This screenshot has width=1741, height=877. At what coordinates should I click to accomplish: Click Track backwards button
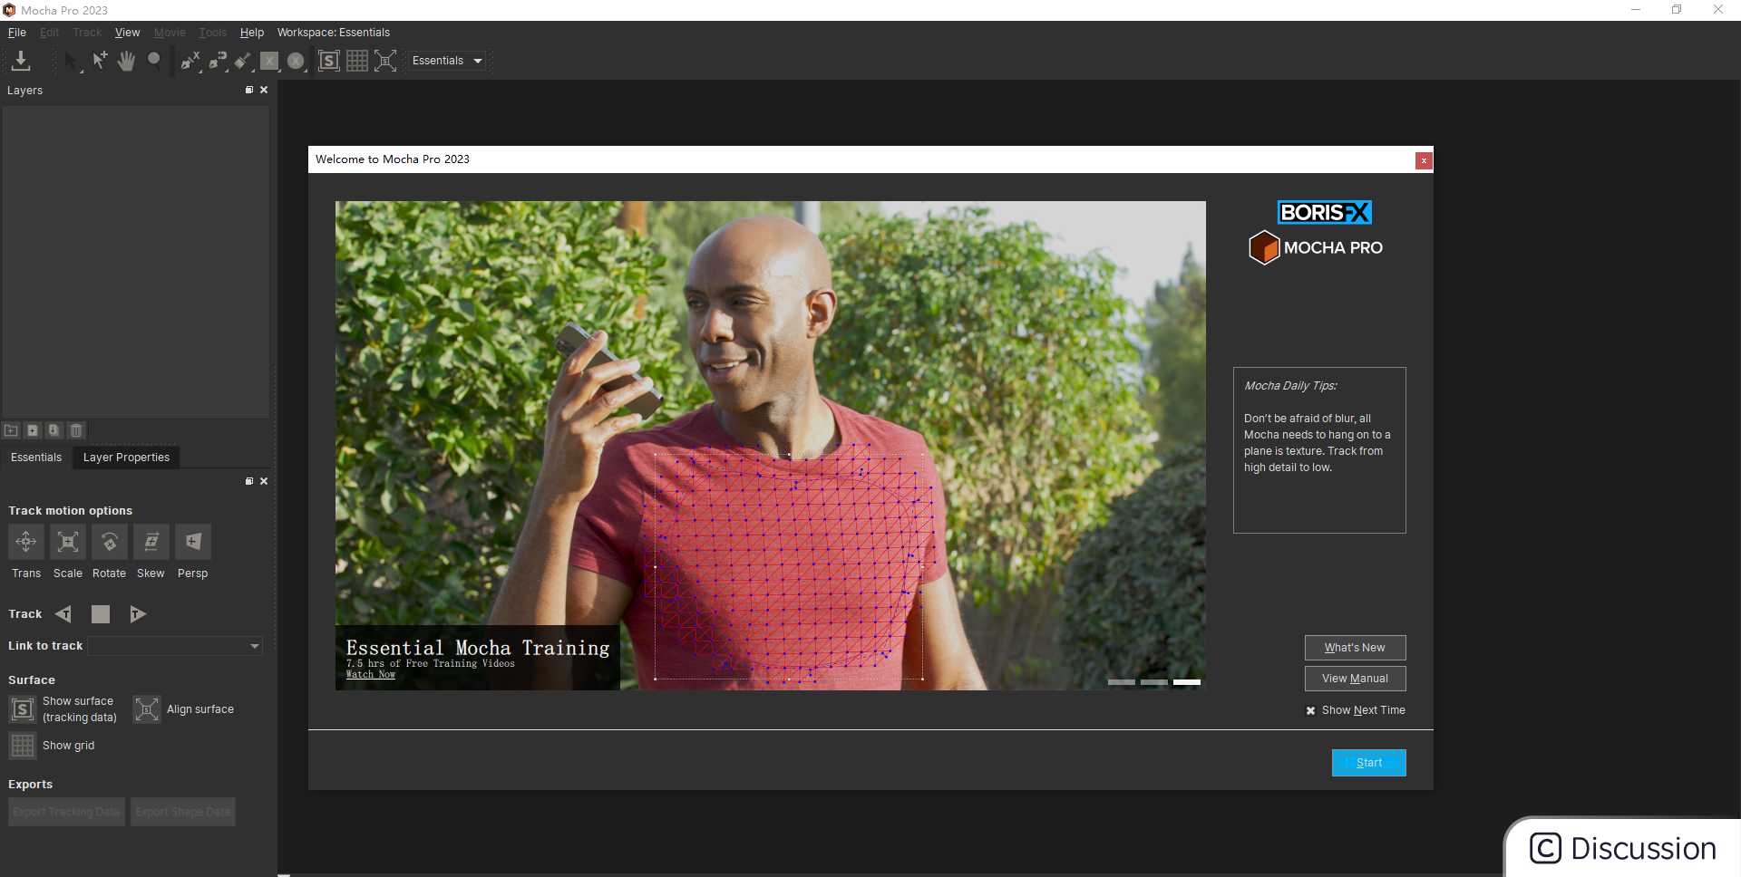pos(63,614)
